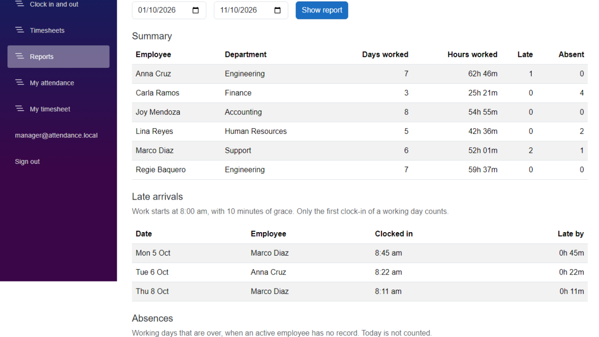Focus the start date field 01/10/2026
Viewport: 599px width, 337px height.
coord(169,10)
